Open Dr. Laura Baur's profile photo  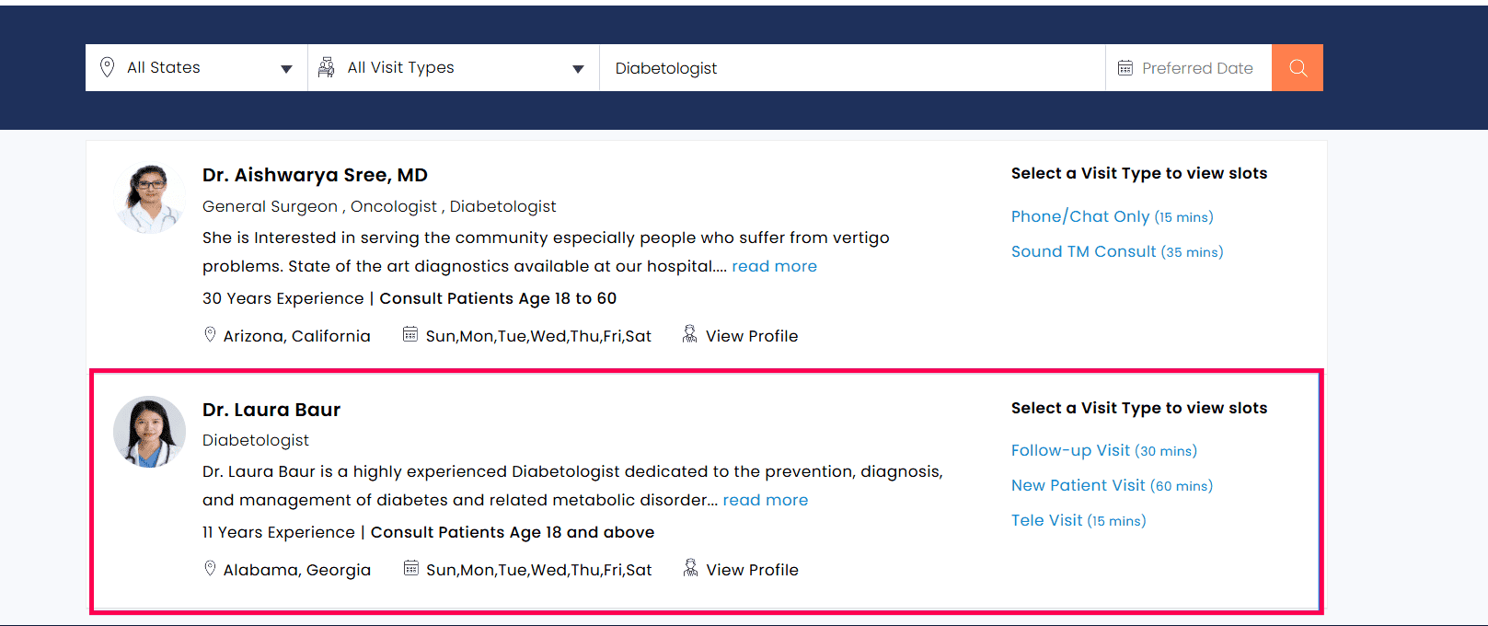149,432
